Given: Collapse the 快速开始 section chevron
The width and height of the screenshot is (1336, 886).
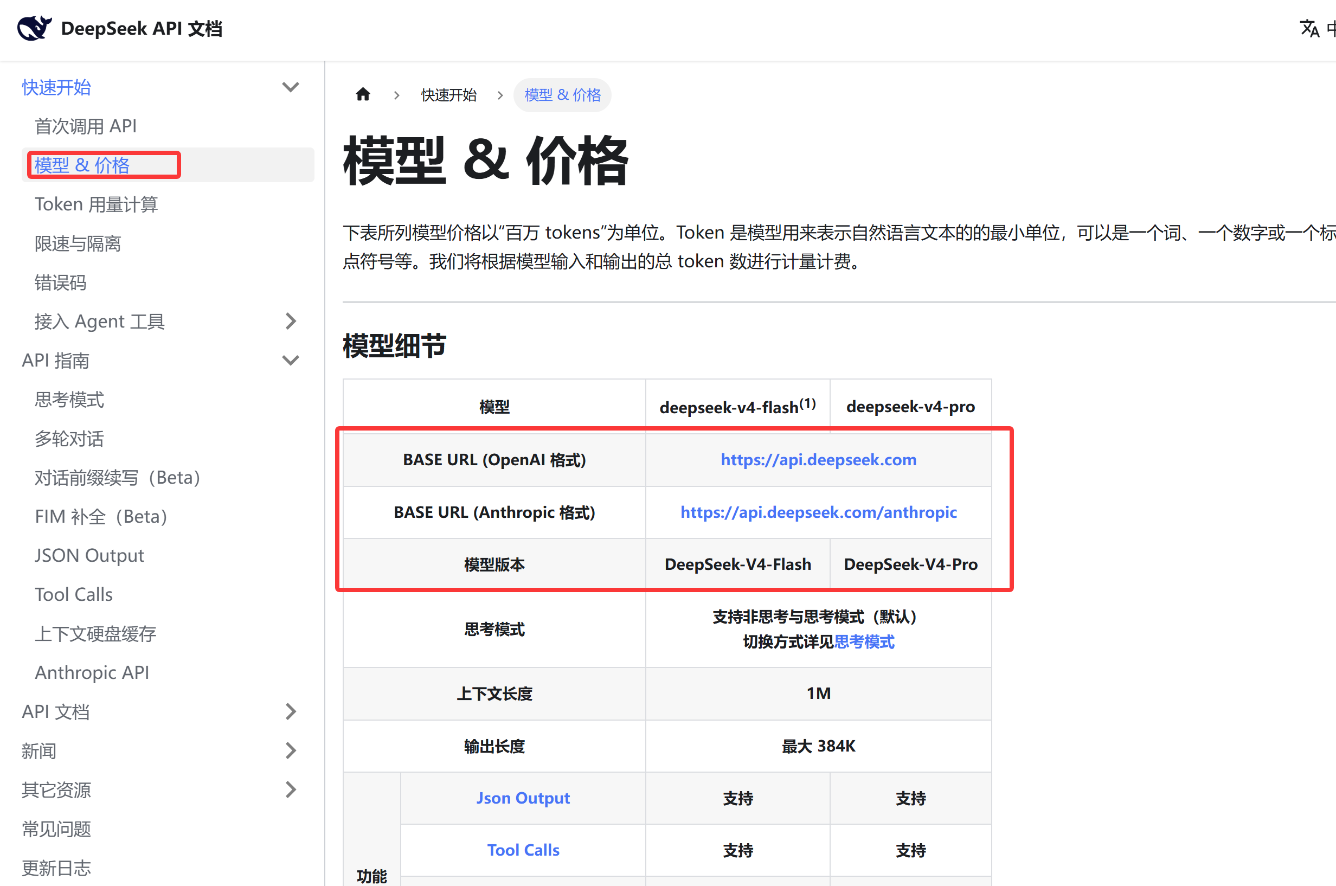Looking at the screenshot, I should click(291, 87).
